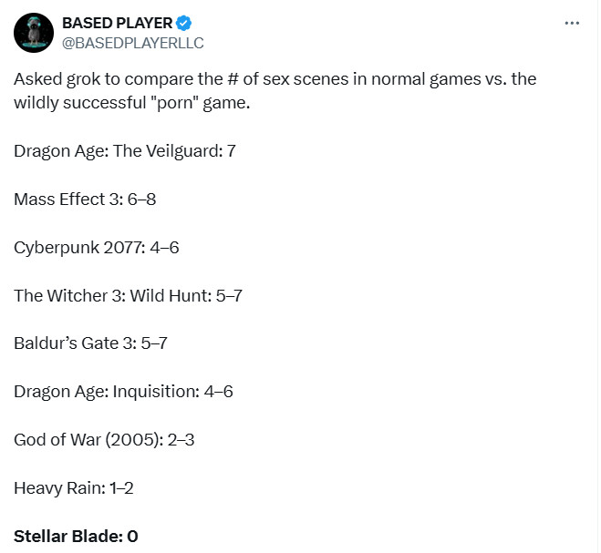This screenshot has height=553, width=601.
Task: Click the Mass Effect 3 line
Action: click(x=85, y=199)
